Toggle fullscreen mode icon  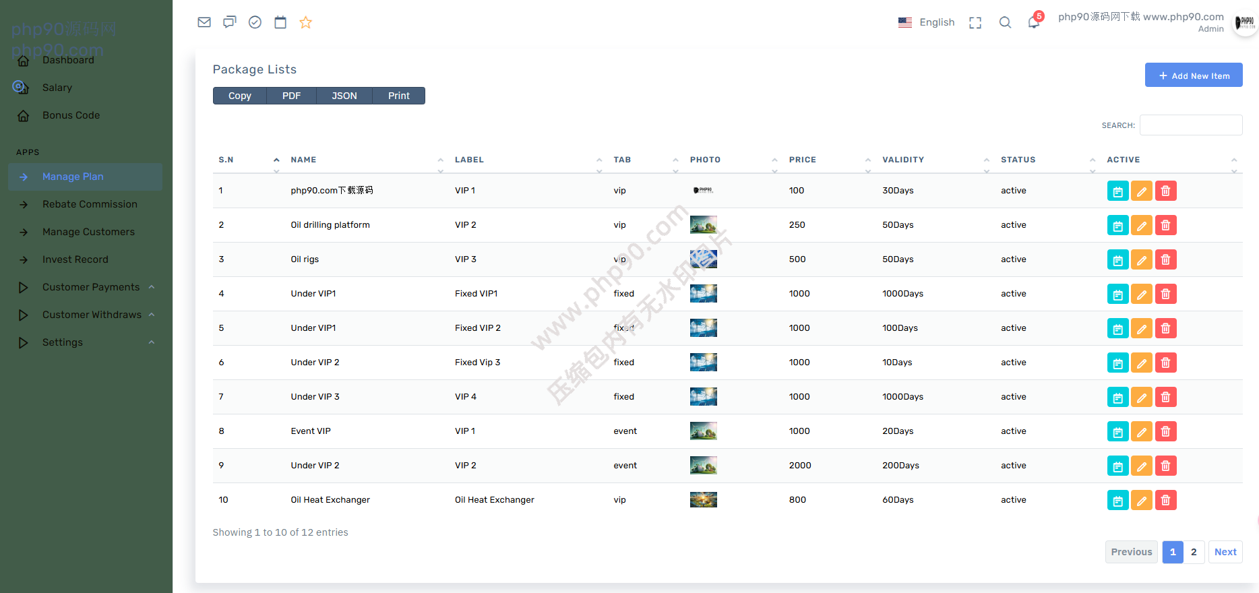pyautogui.click(x=975, y=23)
